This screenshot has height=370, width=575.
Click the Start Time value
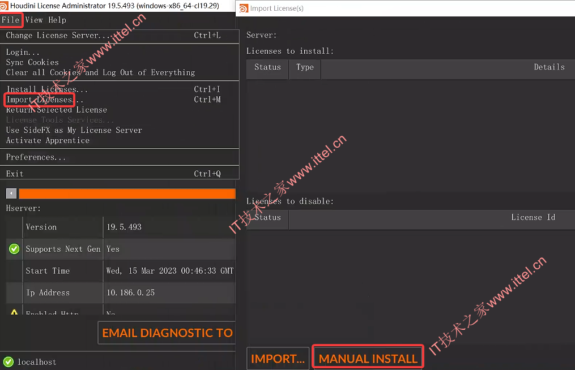coord(170,271)
